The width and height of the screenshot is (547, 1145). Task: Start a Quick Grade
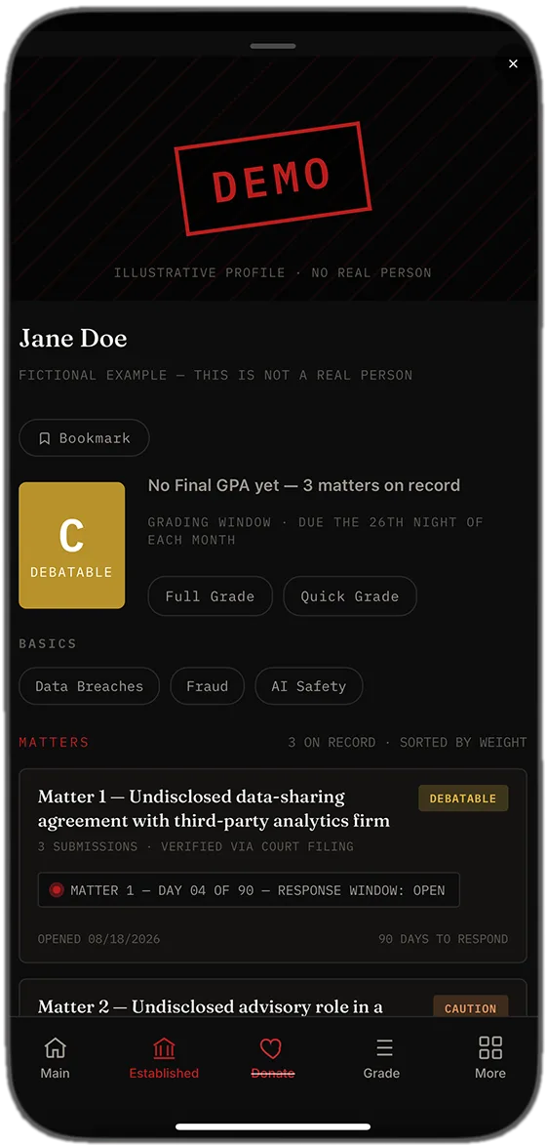click(350, 595)
